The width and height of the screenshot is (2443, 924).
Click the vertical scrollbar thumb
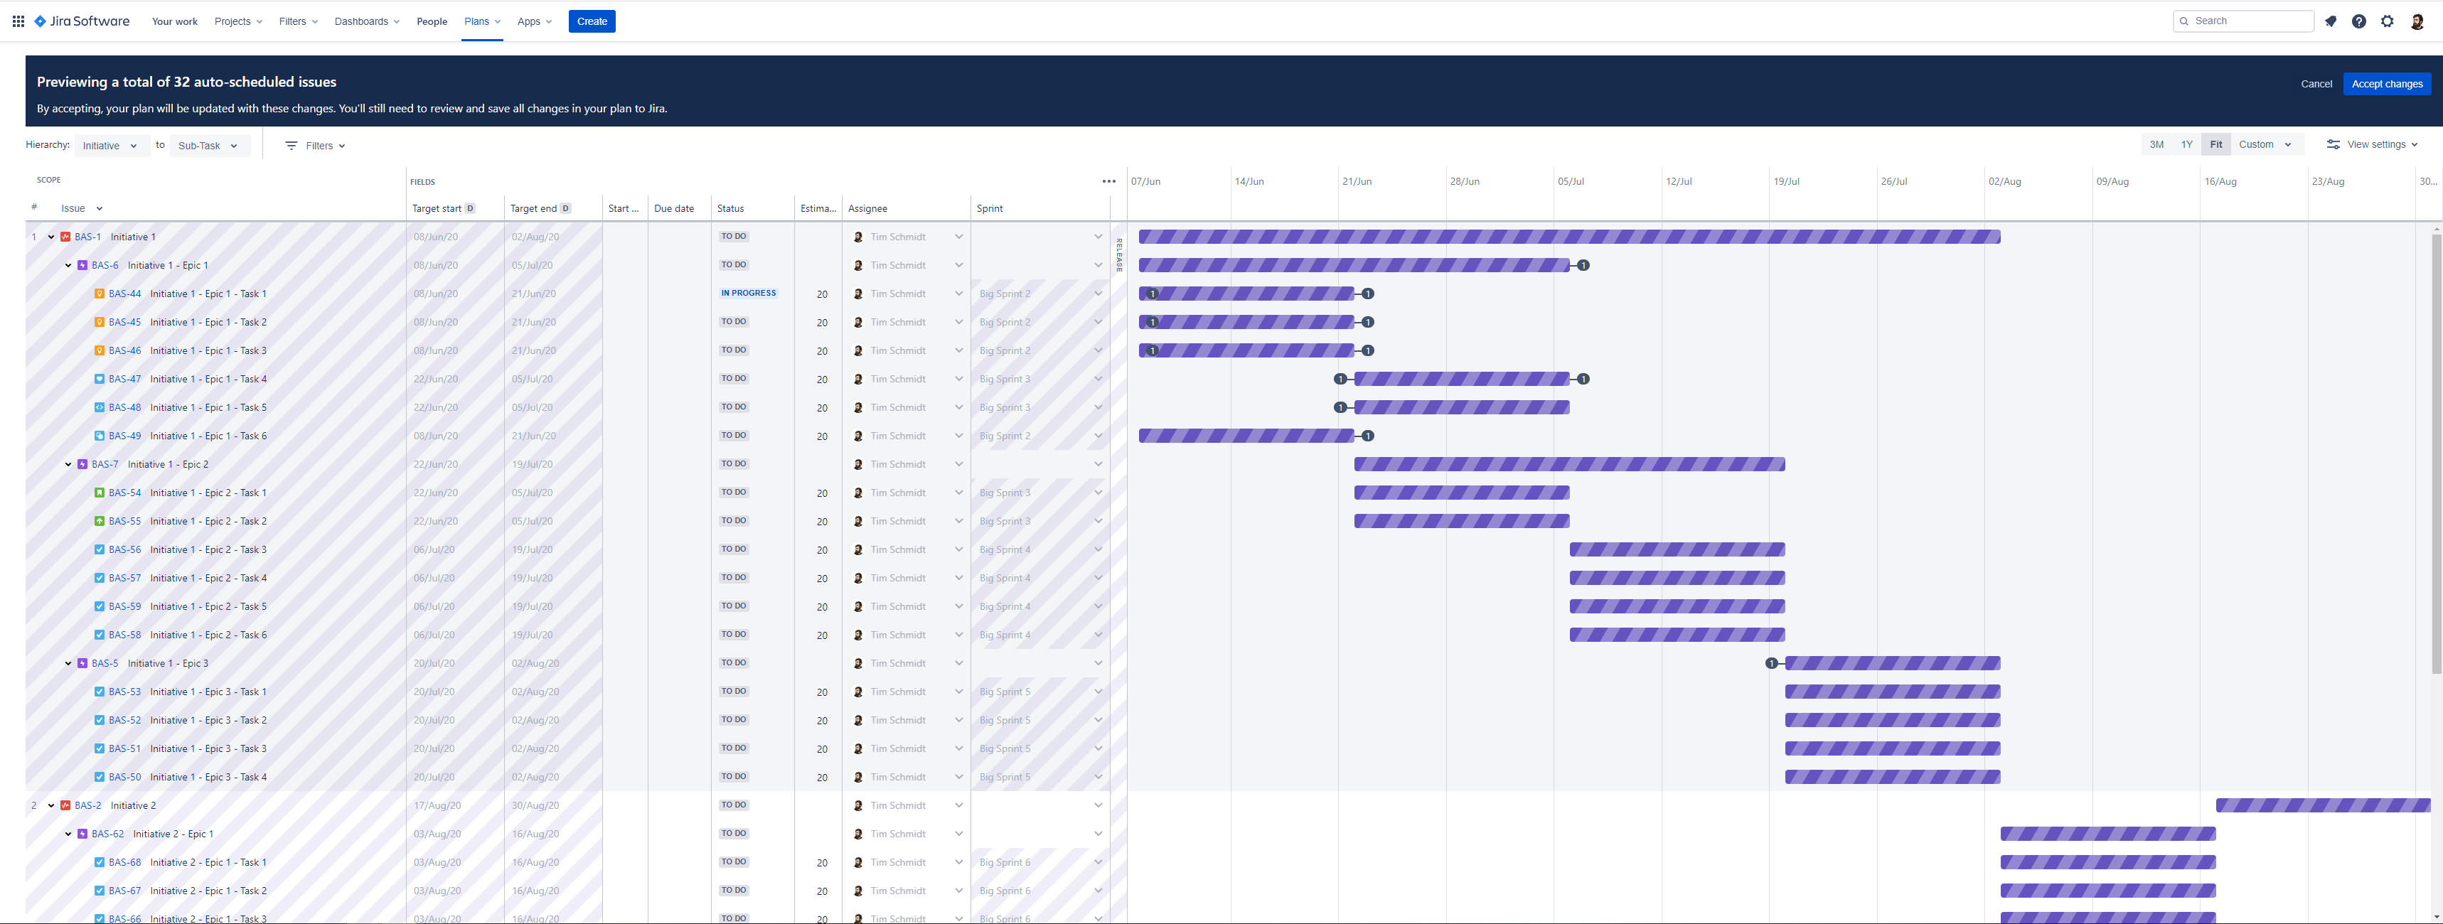click(2437, 453)
